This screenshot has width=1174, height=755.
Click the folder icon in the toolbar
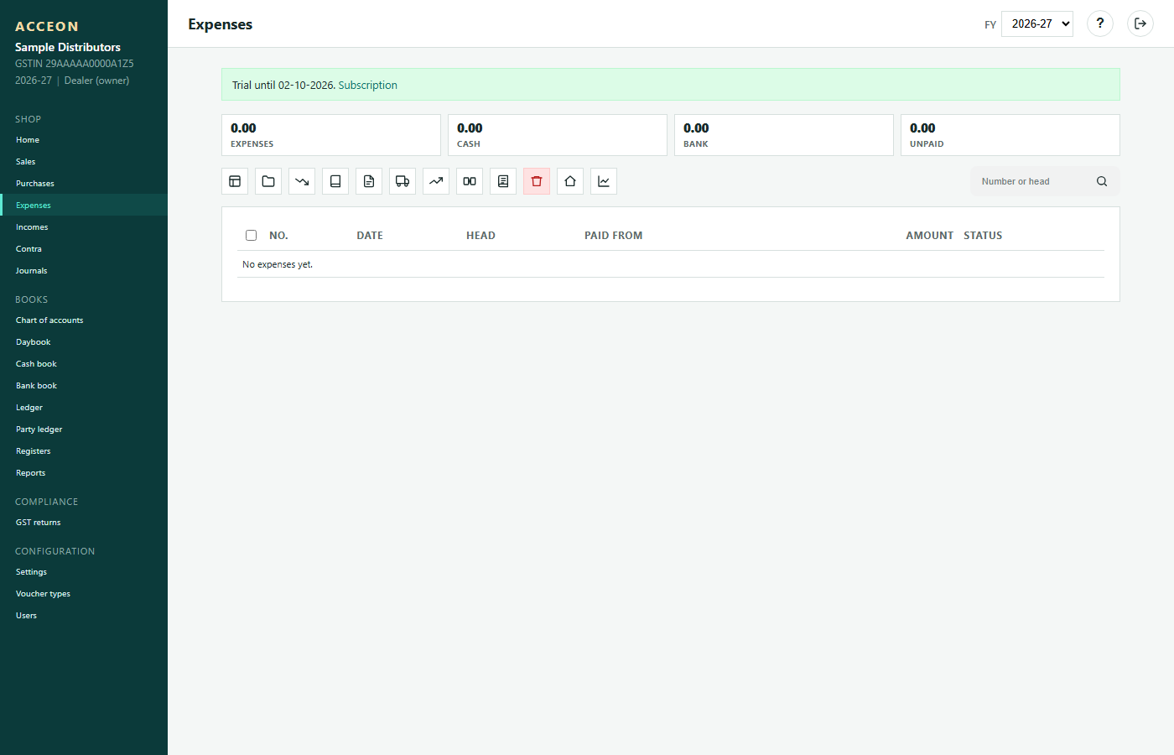point(268,181)
